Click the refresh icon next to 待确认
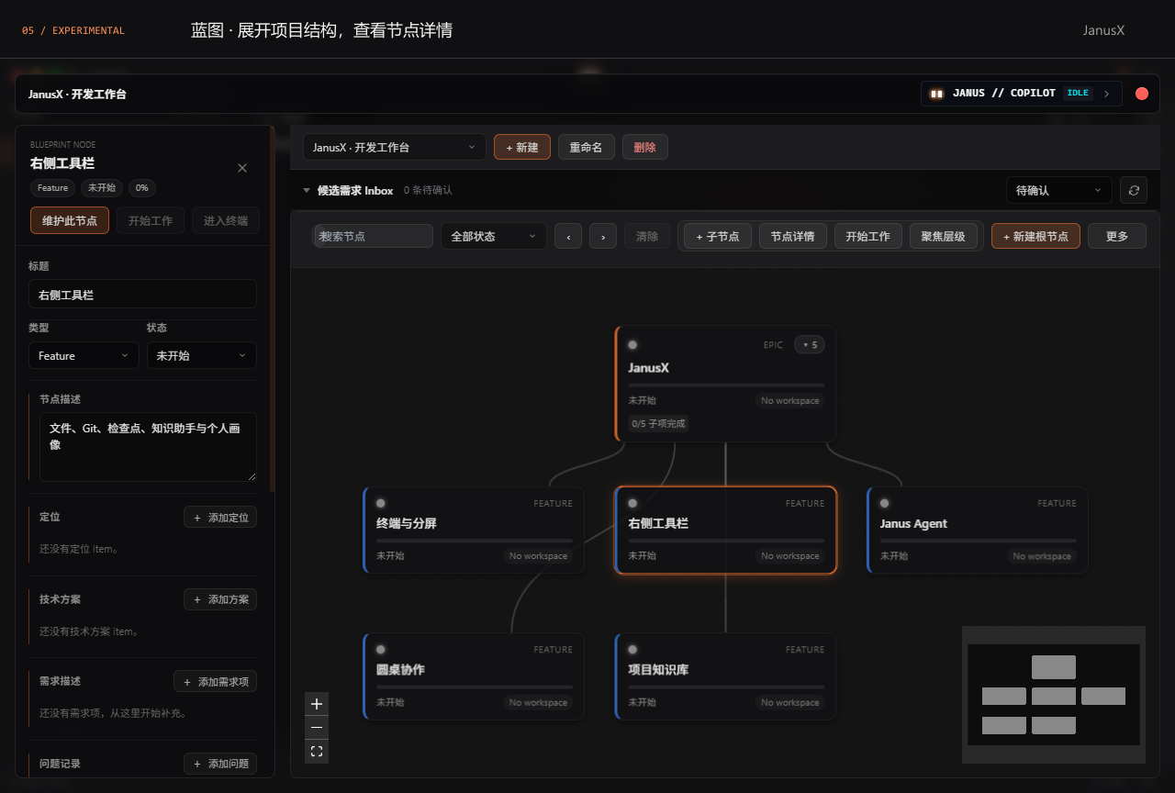 click(x=1134, y=190)
